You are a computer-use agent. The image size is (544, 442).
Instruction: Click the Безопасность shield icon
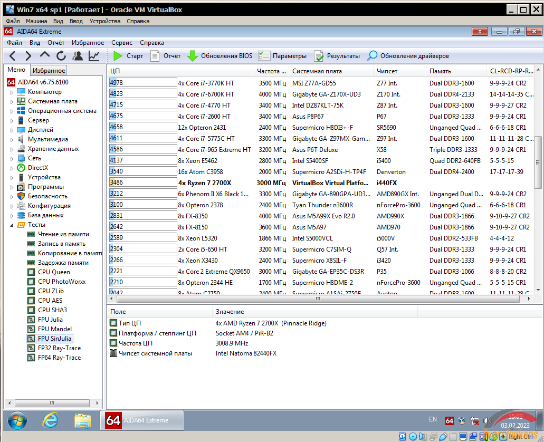(x=21, y=196)
